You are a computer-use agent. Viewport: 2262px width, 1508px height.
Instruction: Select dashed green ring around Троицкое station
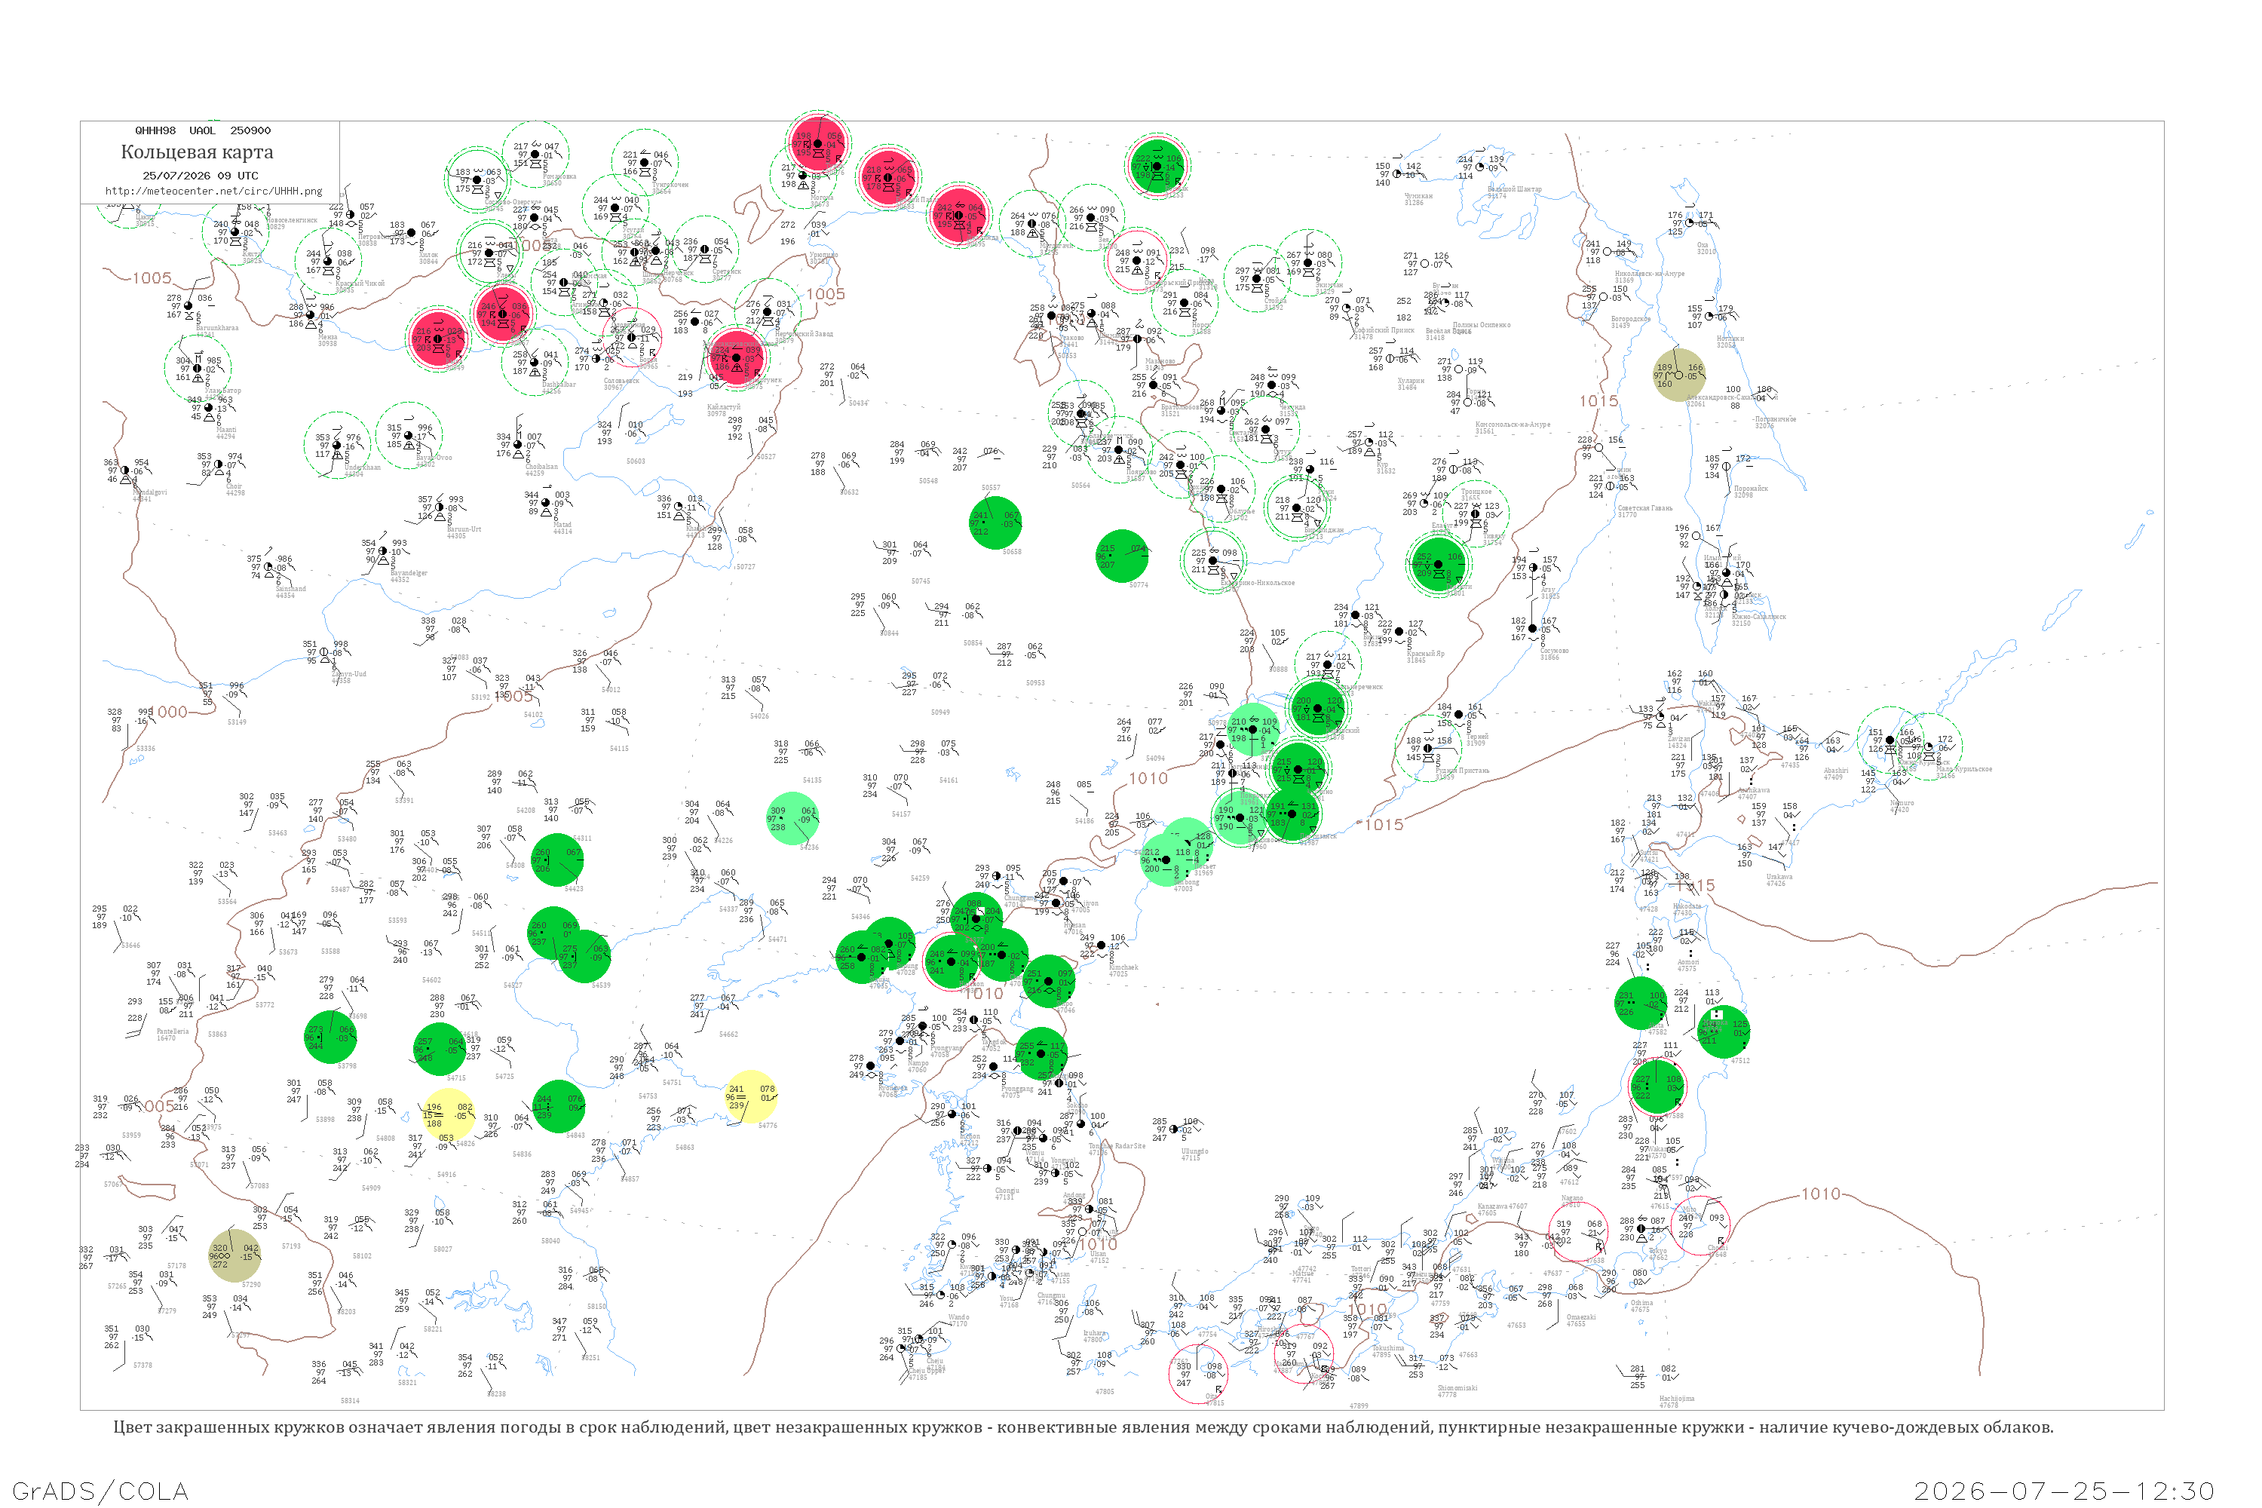(1476, 513)
